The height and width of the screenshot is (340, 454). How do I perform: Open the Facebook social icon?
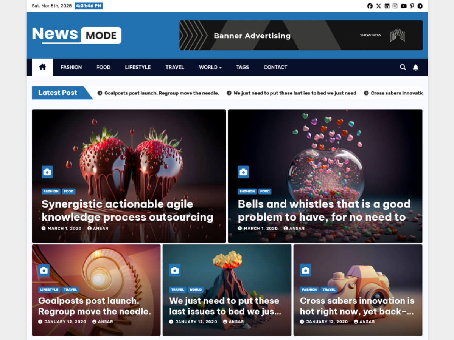[370, 6]
